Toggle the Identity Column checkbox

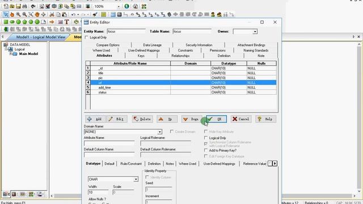(x=147, y=177)
